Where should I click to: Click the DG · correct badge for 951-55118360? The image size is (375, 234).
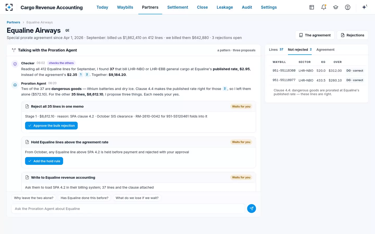click(355, 71)
